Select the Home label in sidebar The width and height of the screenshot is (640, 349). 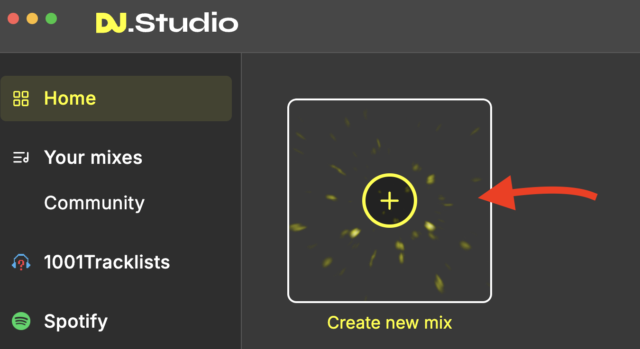tap(70, 98)
